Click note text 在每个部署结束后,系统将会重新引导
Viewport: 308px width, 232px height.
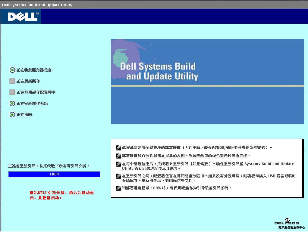tap(208, 166)
